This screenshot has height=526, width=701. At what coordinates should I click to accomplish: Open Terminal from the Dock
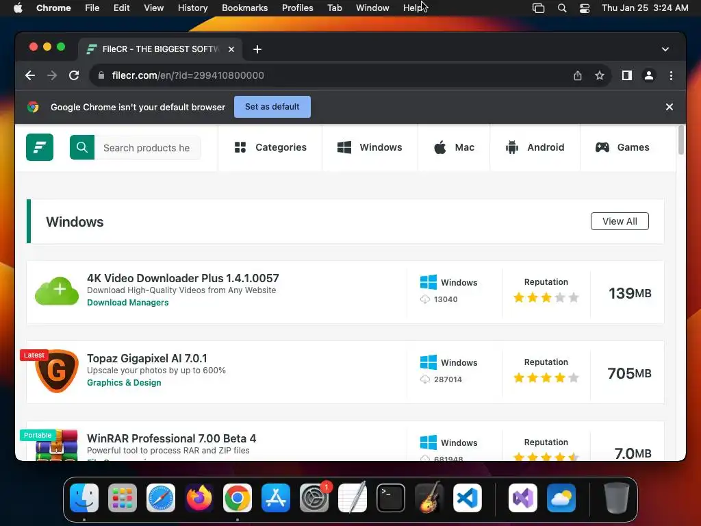pos(391,498)
